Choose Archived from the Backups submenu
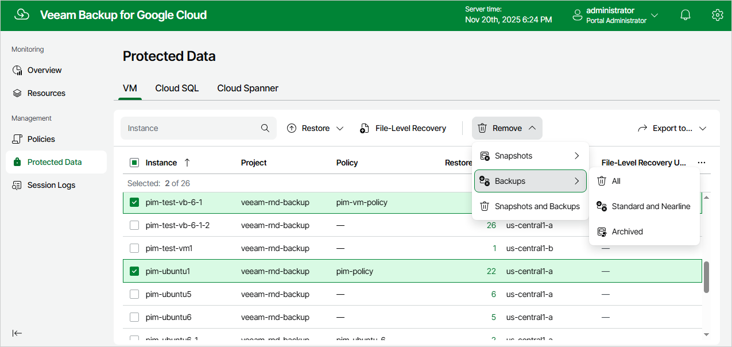Image resolution: width=732 pixels, height=347 pixels. pyautogui.click(x=644, y=232)
